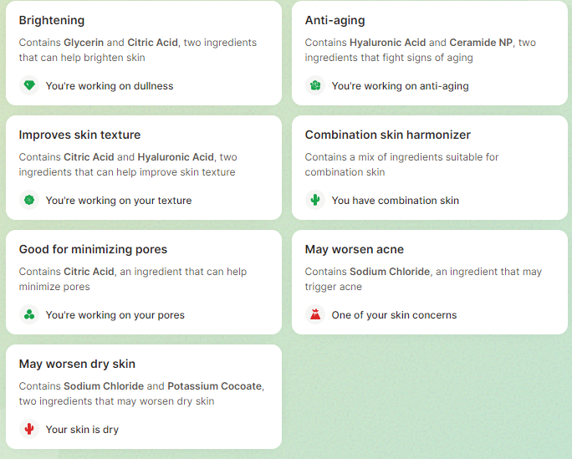Click the green flower anti-aging icon
The height and width of the screenshot is (459, 572).
click(315, 85)
